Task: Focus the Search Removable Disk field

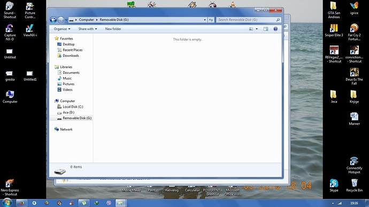Action: tap(248, 20)
